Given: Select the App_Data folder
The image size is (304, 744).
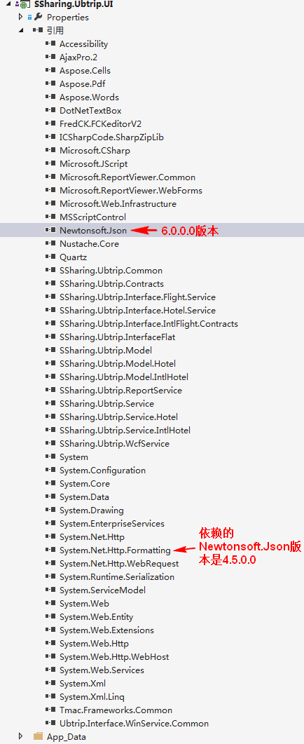Looking at the screenshot, I should (x=67, y=736).
